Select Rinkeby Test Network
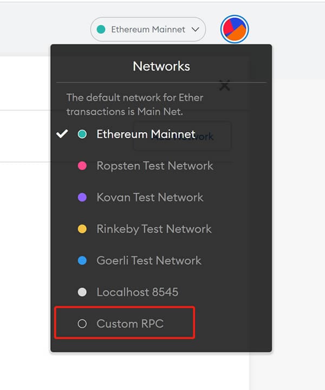 (154, 229)
